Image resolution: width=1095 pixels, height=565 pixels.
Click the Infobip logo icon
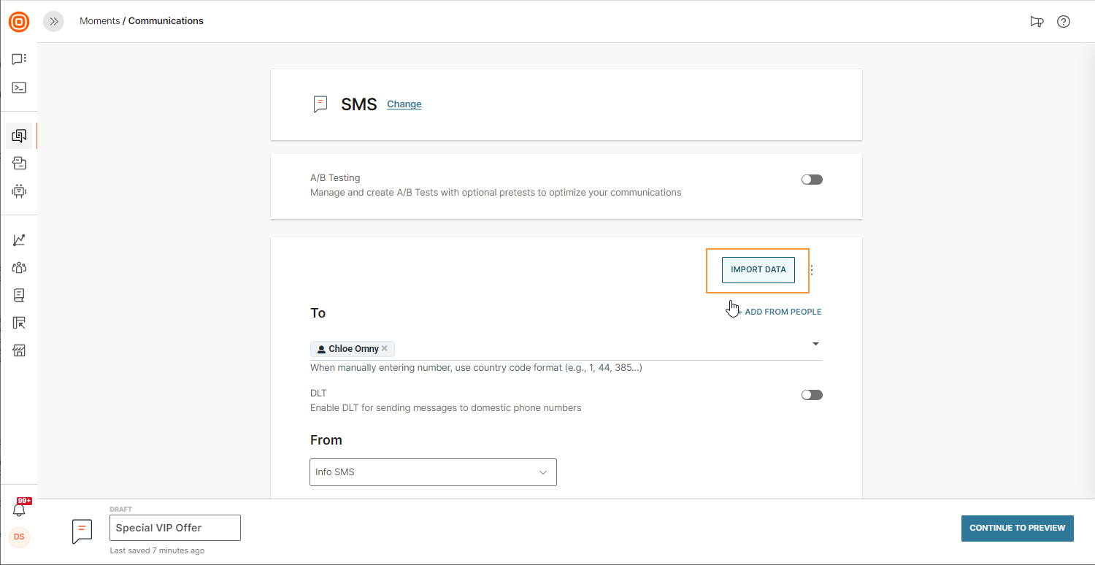pyautogui.click(x=19, y=22)
